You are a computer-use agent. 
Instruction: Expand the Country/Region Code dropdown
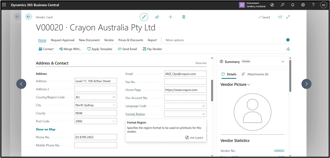point(113,97)
